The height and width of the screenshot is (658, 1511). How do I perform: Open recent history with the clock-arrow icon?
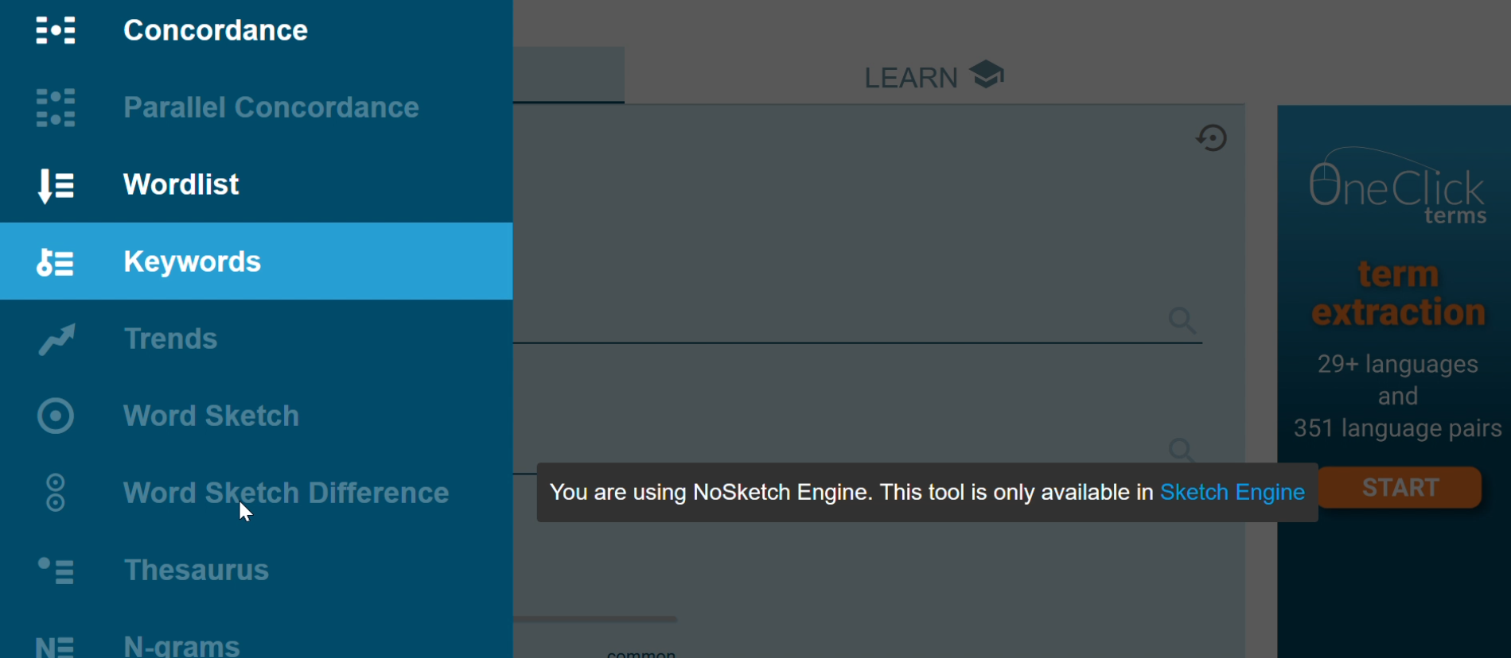[x=1211, y=138]
